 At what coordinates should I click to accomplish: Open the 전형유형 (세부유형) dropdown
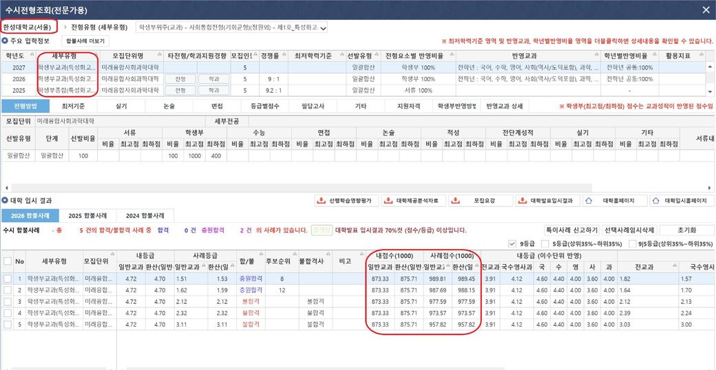(232, 28)
